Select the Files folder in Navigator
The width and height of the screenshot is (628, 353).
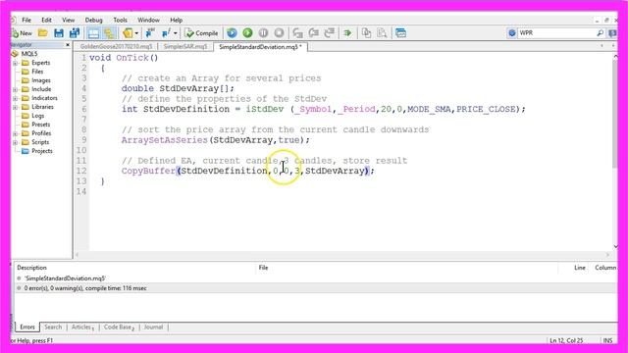32,72
